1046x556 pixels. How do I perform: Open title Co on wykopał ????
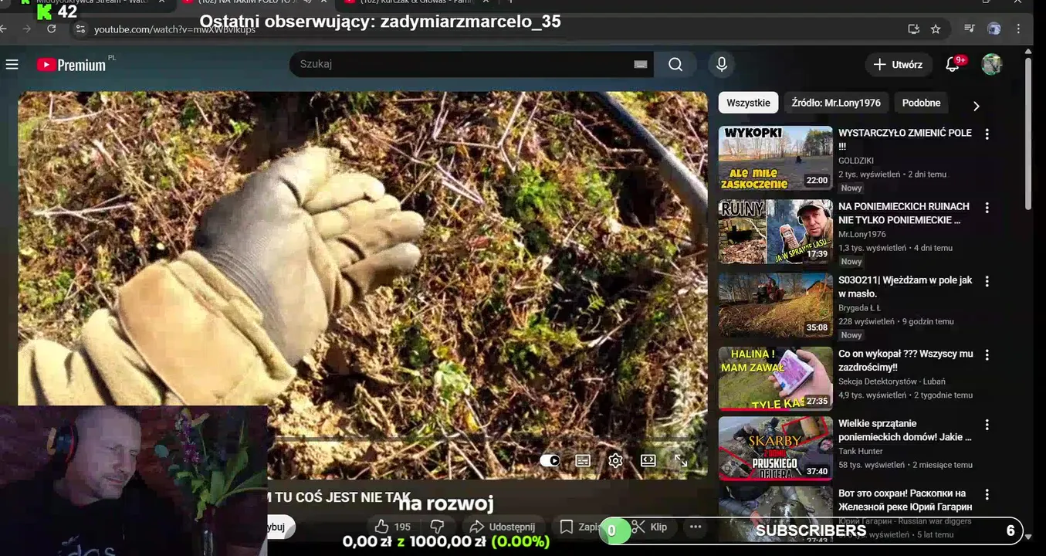tap(906, 361)
